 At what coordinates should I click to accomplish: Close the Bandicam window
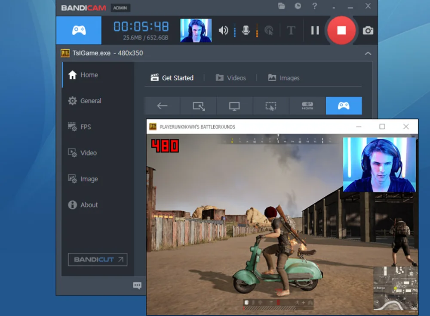click(x=368, y=6)
